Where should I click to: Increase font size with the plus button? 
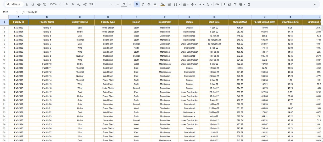tap(130, 4)
